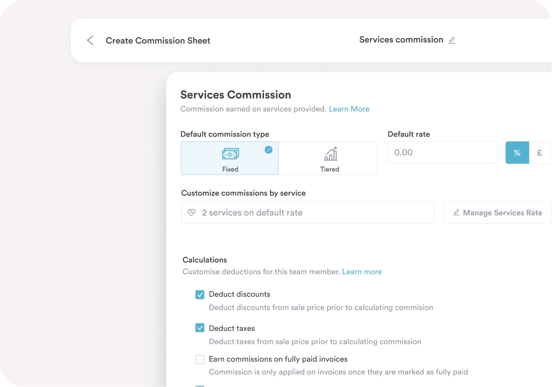The height and width of the screenshot is (387, 552).
Task: Uncheck the Deduct taxes checkbox
Action: pos(199,328)
